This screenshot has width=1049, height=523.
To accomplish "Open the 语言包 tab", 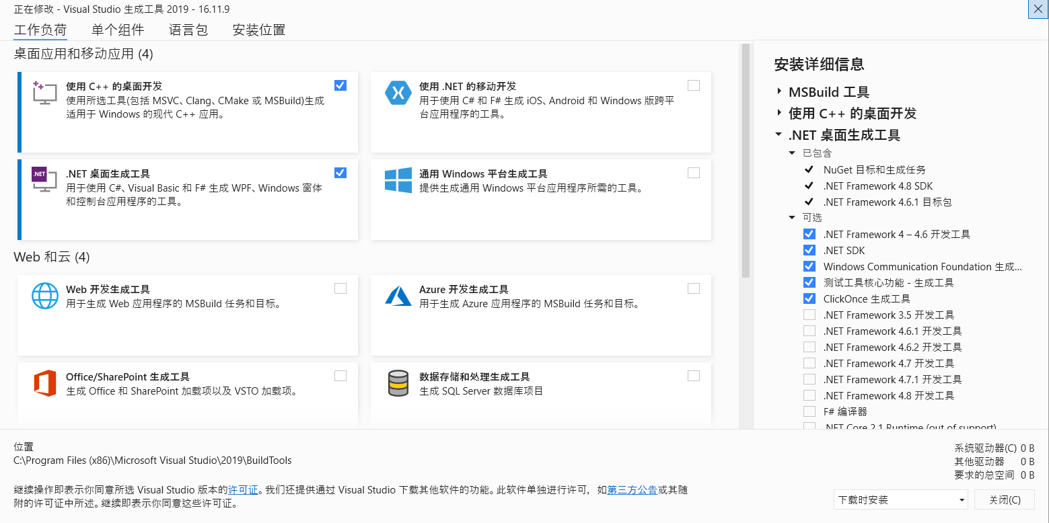I will (188, 30).
